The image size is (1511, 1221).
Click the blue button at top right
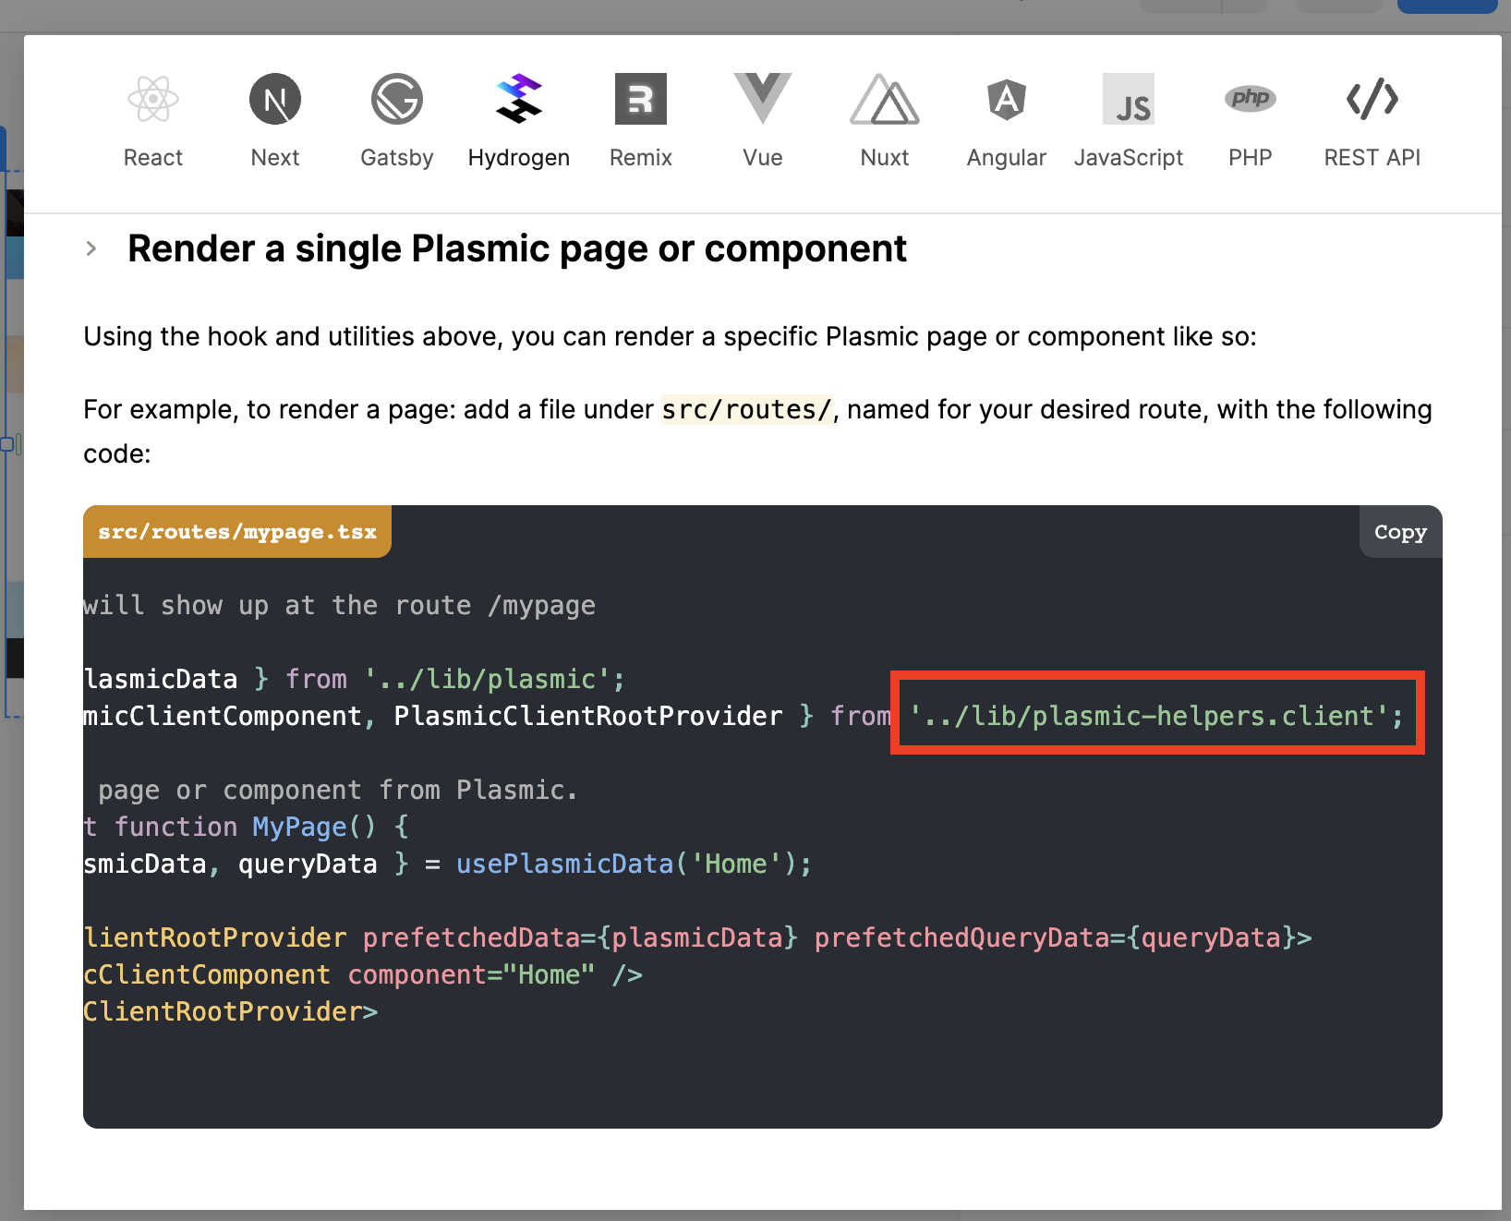coord(1446,6)
